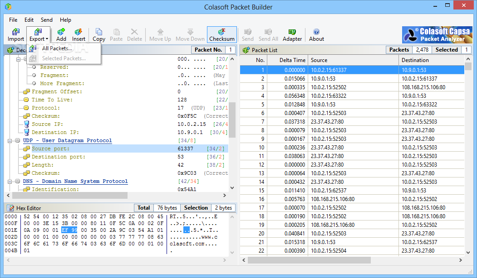Select packet number 7 in the list

tap(352, 122)
